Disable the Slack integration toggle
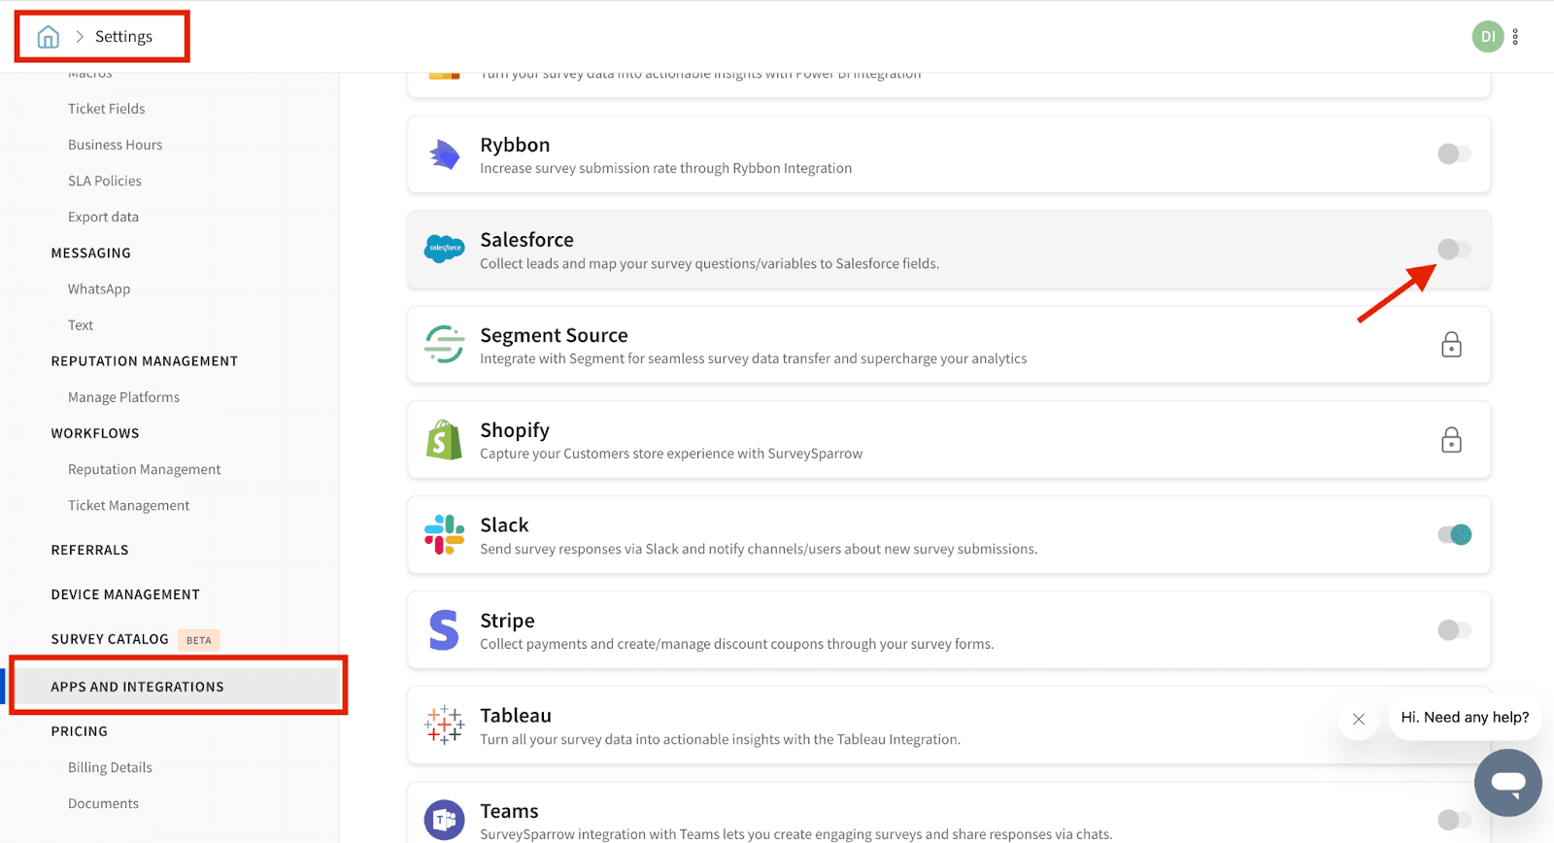The height and width of the screenshot is (843, 1554). [1454, 534]
